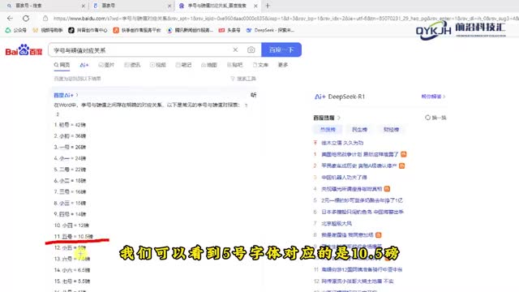Screen dimensions: 519x292
Task: Select the 笔记 results tab
Action: point(184,65)
